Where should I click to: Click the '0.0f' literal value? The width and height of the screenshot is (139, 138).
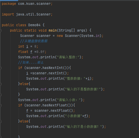pyautogui.click(x=40, y=52)
